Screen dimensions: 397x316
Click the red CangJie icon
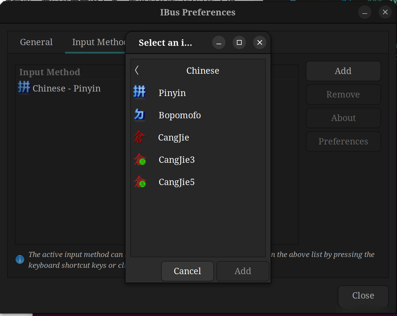point(139,137)
